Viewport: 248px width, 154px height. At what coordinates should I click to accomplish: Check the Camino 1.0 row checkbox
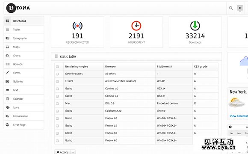(57, 89)
